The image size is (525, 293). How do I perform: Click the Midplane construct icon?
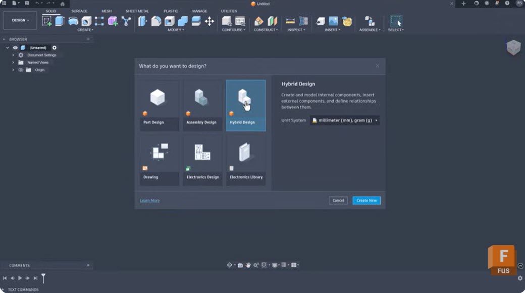tap(272, 21)
